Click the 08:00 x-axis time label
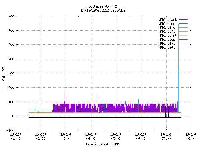197x147 pixels. coord(191,138)
